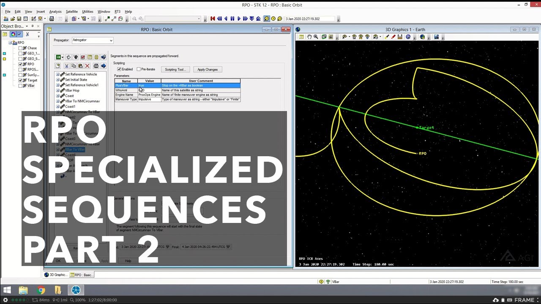Image resolution: width=541 pixels, height=304 pixels.
Task: Click scissors icon in Object Browser toolbar
Action: click(27, 34)
